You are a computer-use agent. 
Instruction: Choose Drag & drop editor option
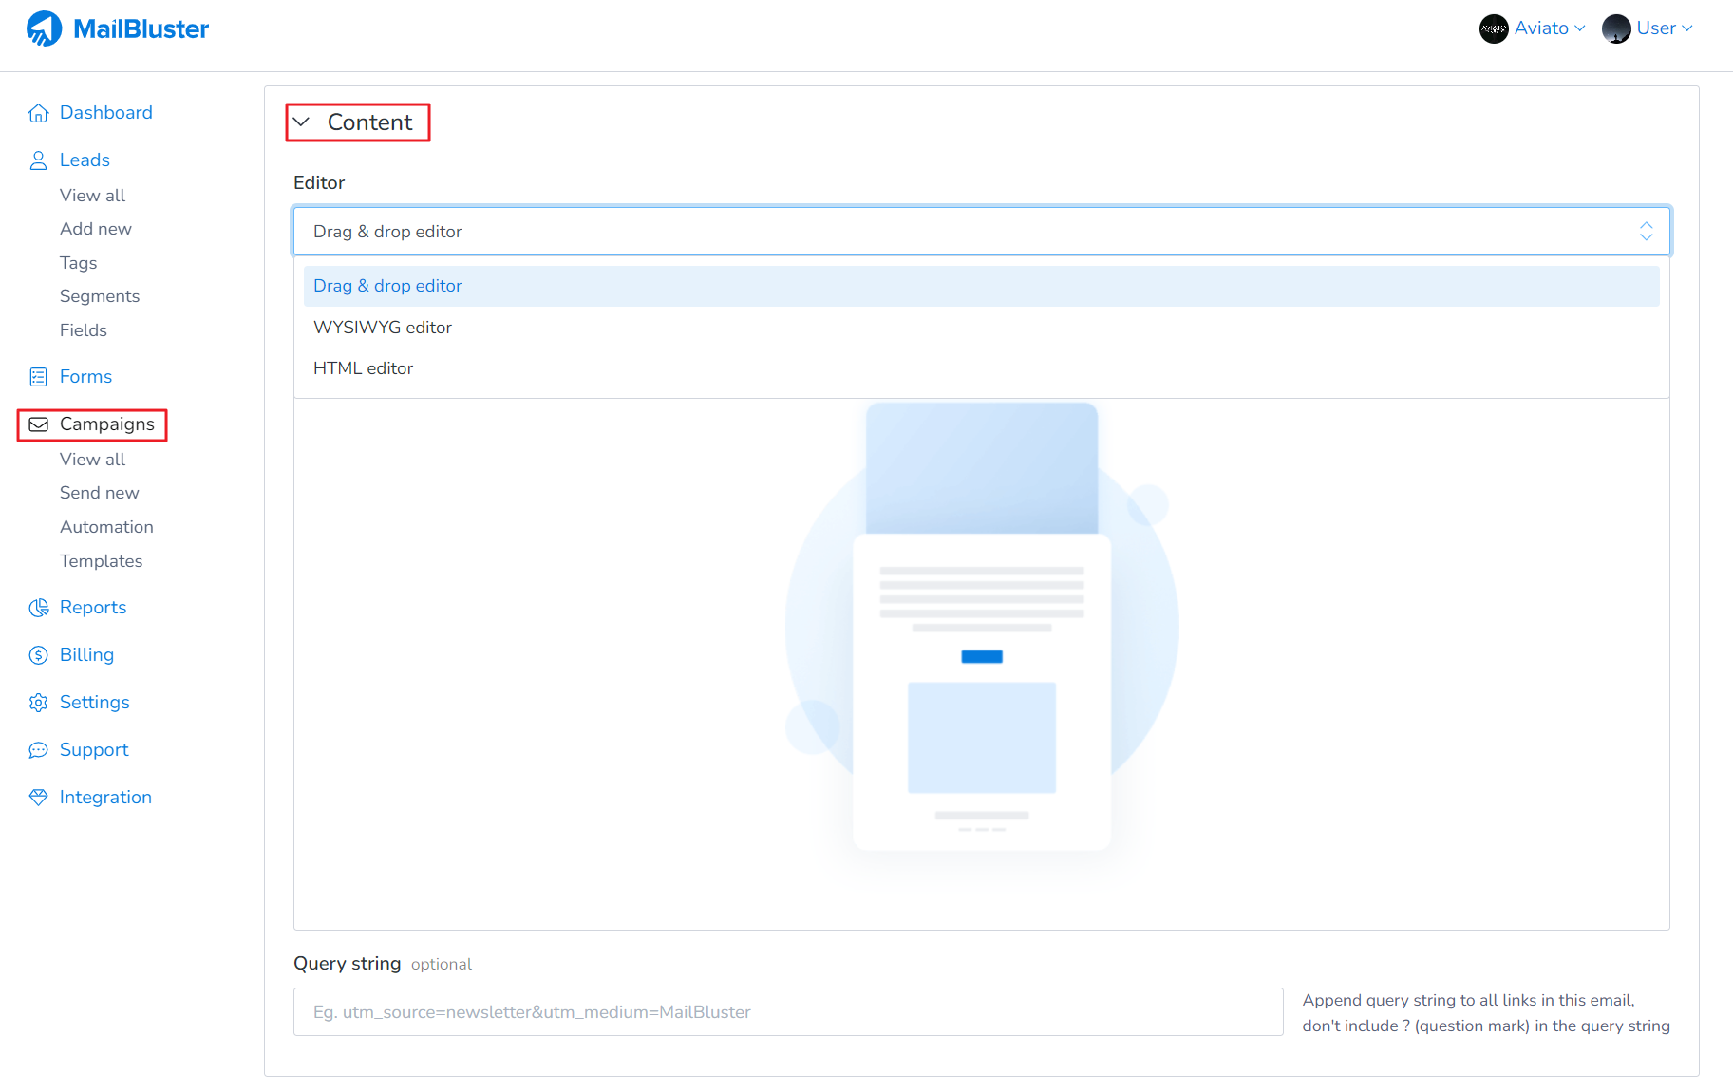tap(981, 286)
